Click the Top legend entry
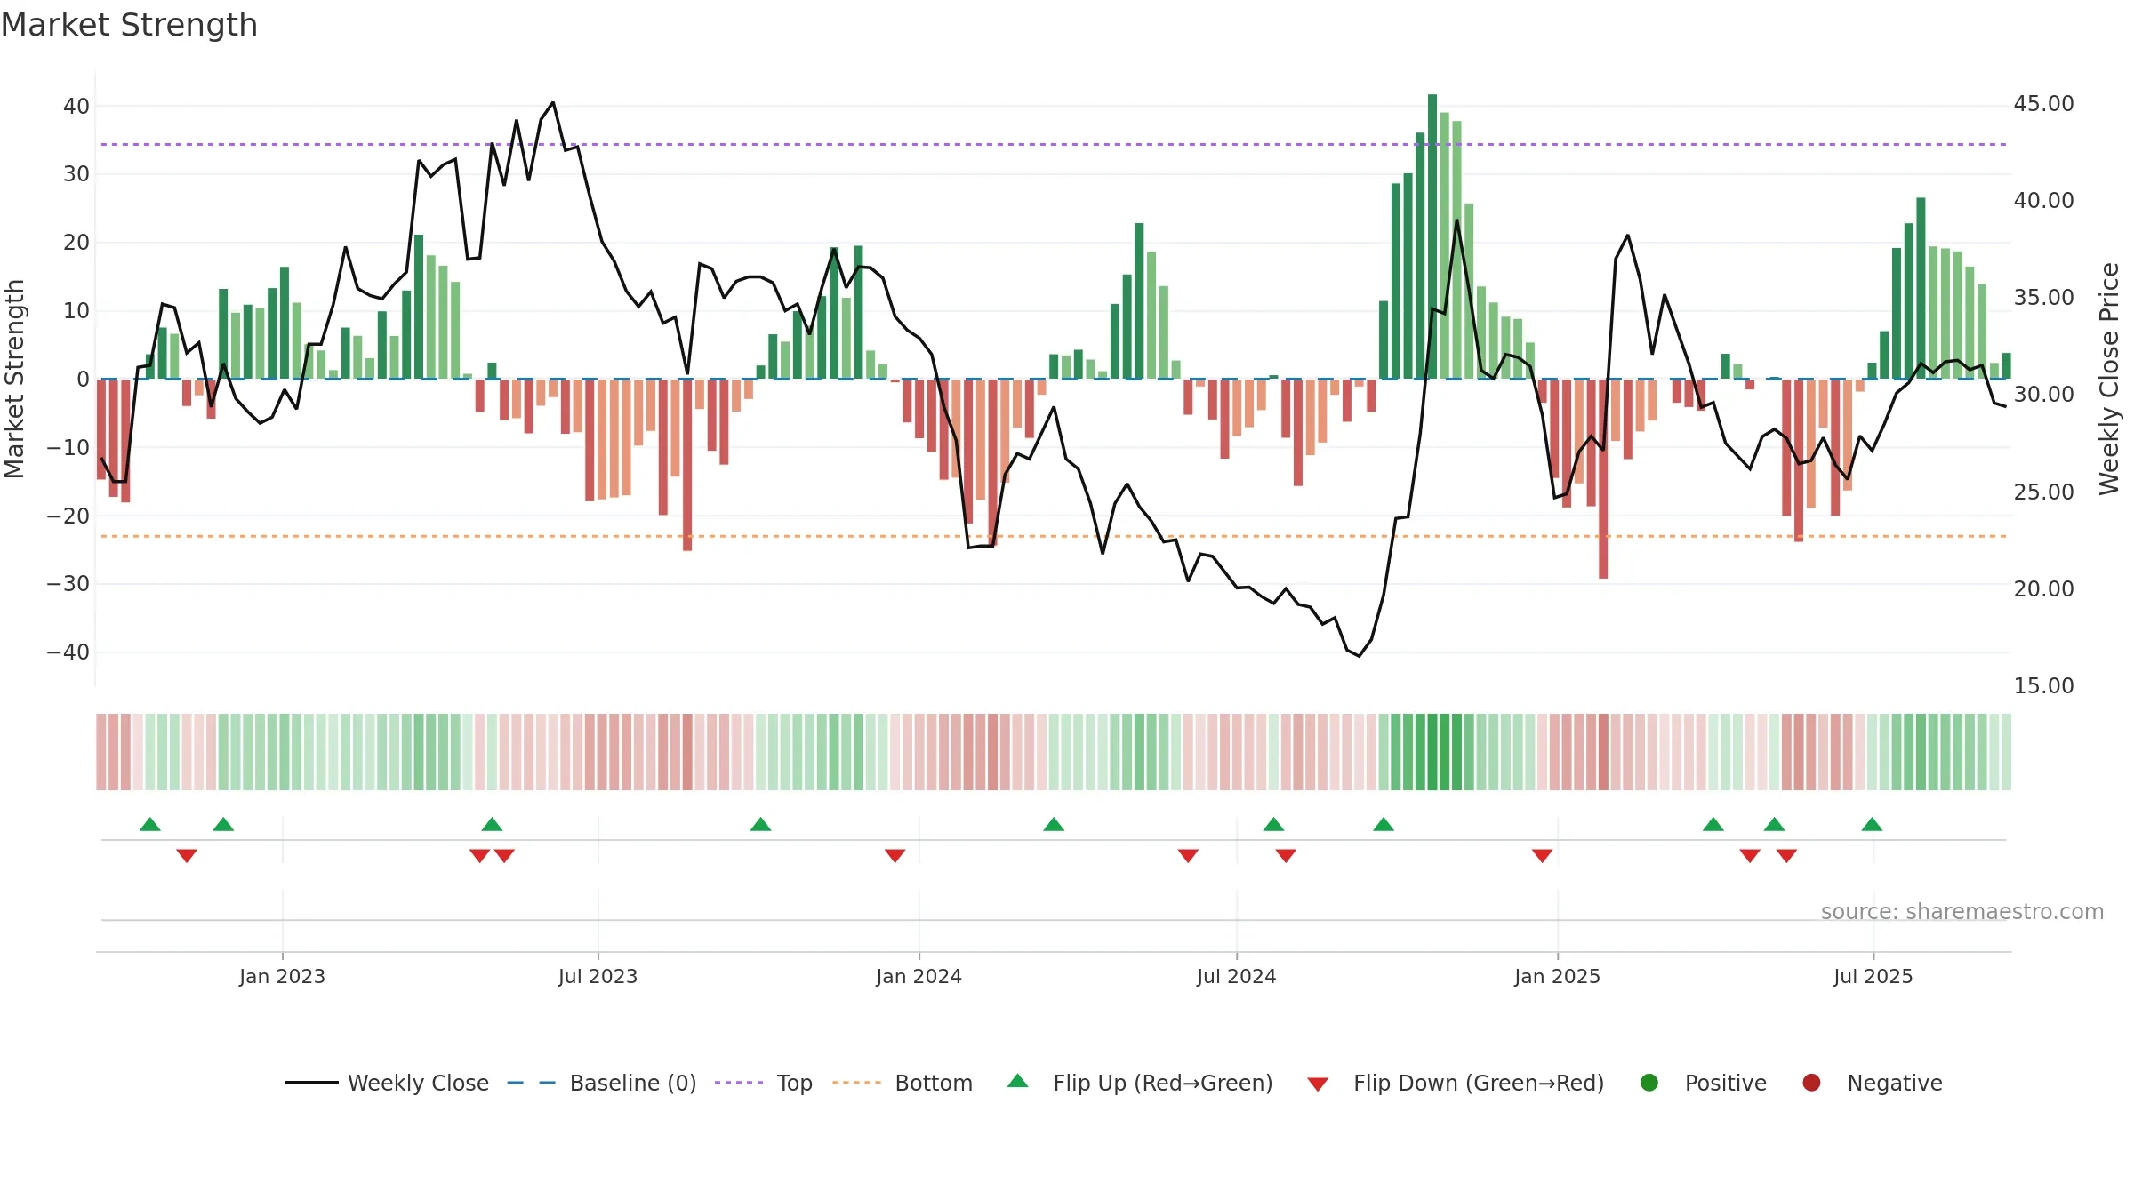Image resolution: width=2134 pixels, height=1200 pixels. (764, 1083)
